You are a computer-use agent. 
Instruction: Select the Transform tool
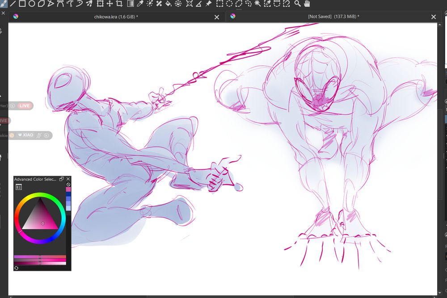pos(100,4)
